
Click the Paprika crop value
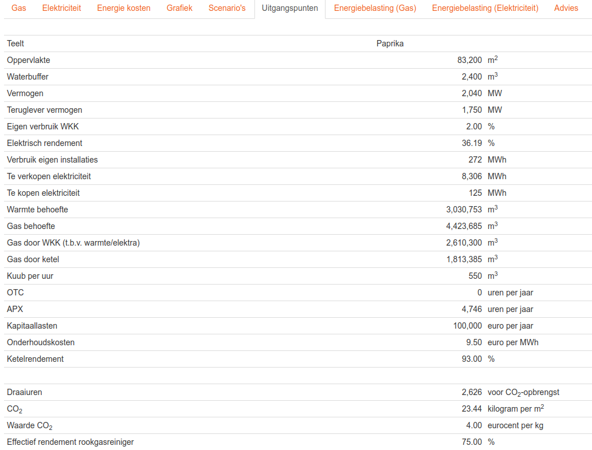[390, 44]
